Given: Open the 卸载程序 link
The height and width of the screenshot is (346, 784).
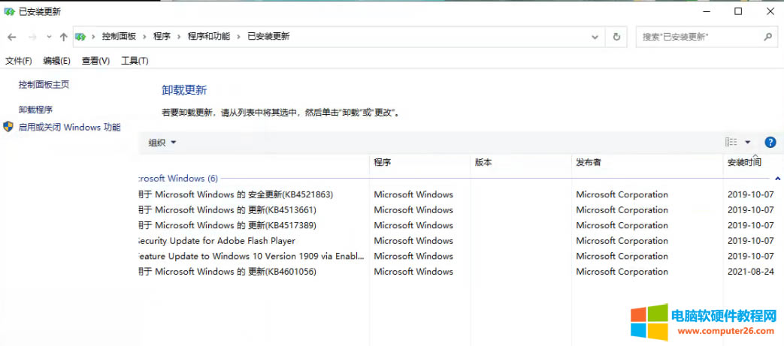Looking at the screenshot, I should click(35, 110).
